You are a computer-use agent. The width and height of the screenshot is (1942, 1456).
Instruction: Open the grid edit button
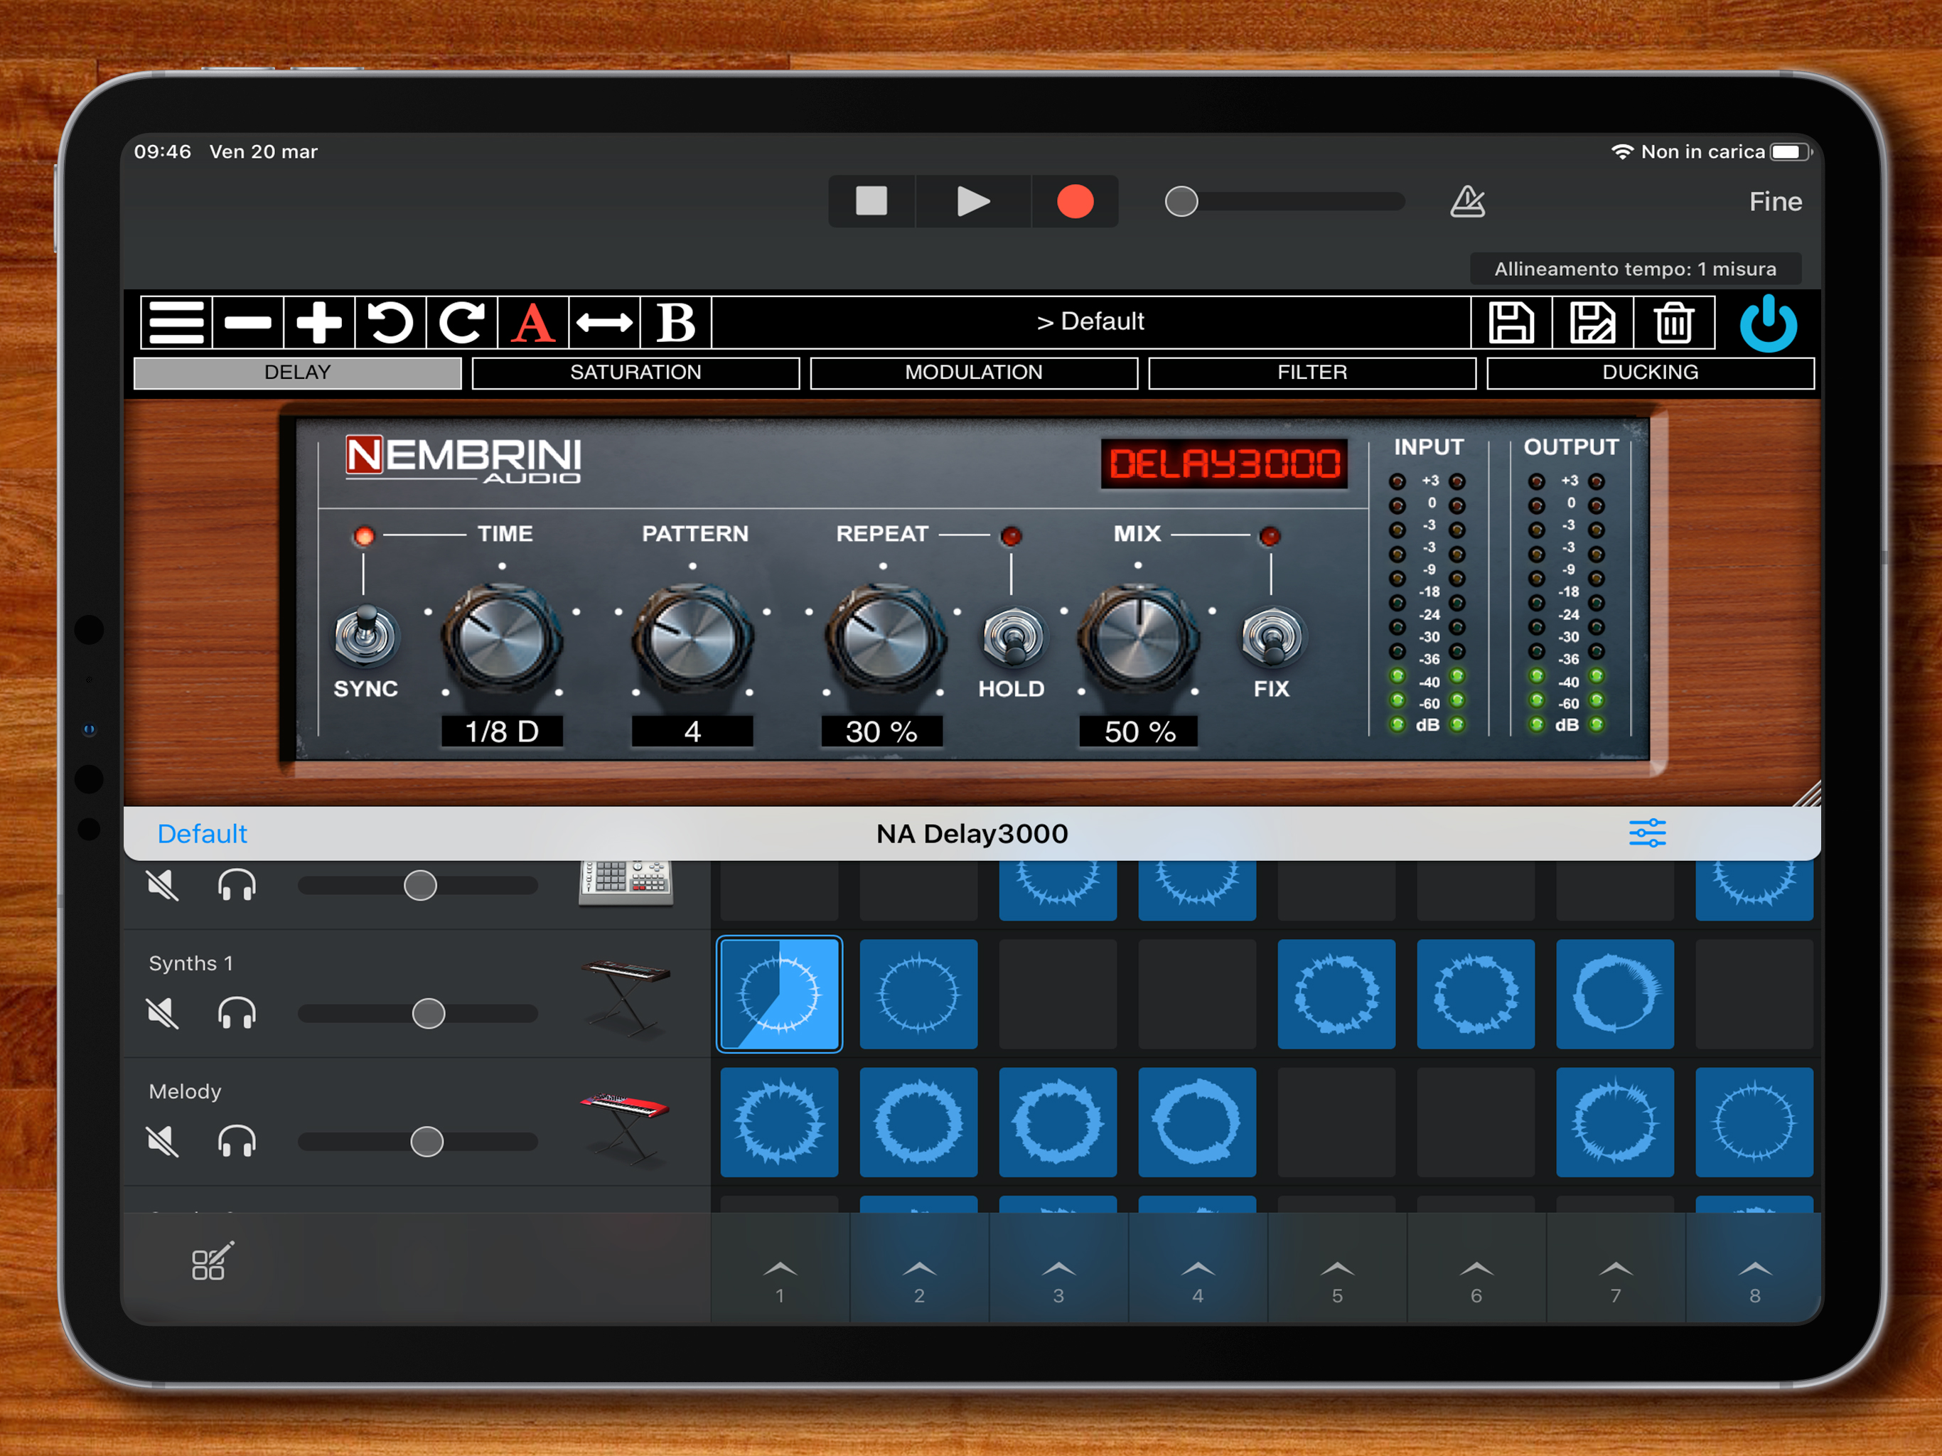213,1261
